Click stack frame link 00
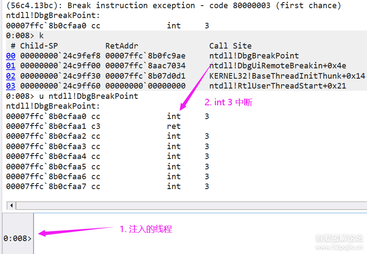Image resolution: width=367 pixels, height=254 pixels. point(11,56)
